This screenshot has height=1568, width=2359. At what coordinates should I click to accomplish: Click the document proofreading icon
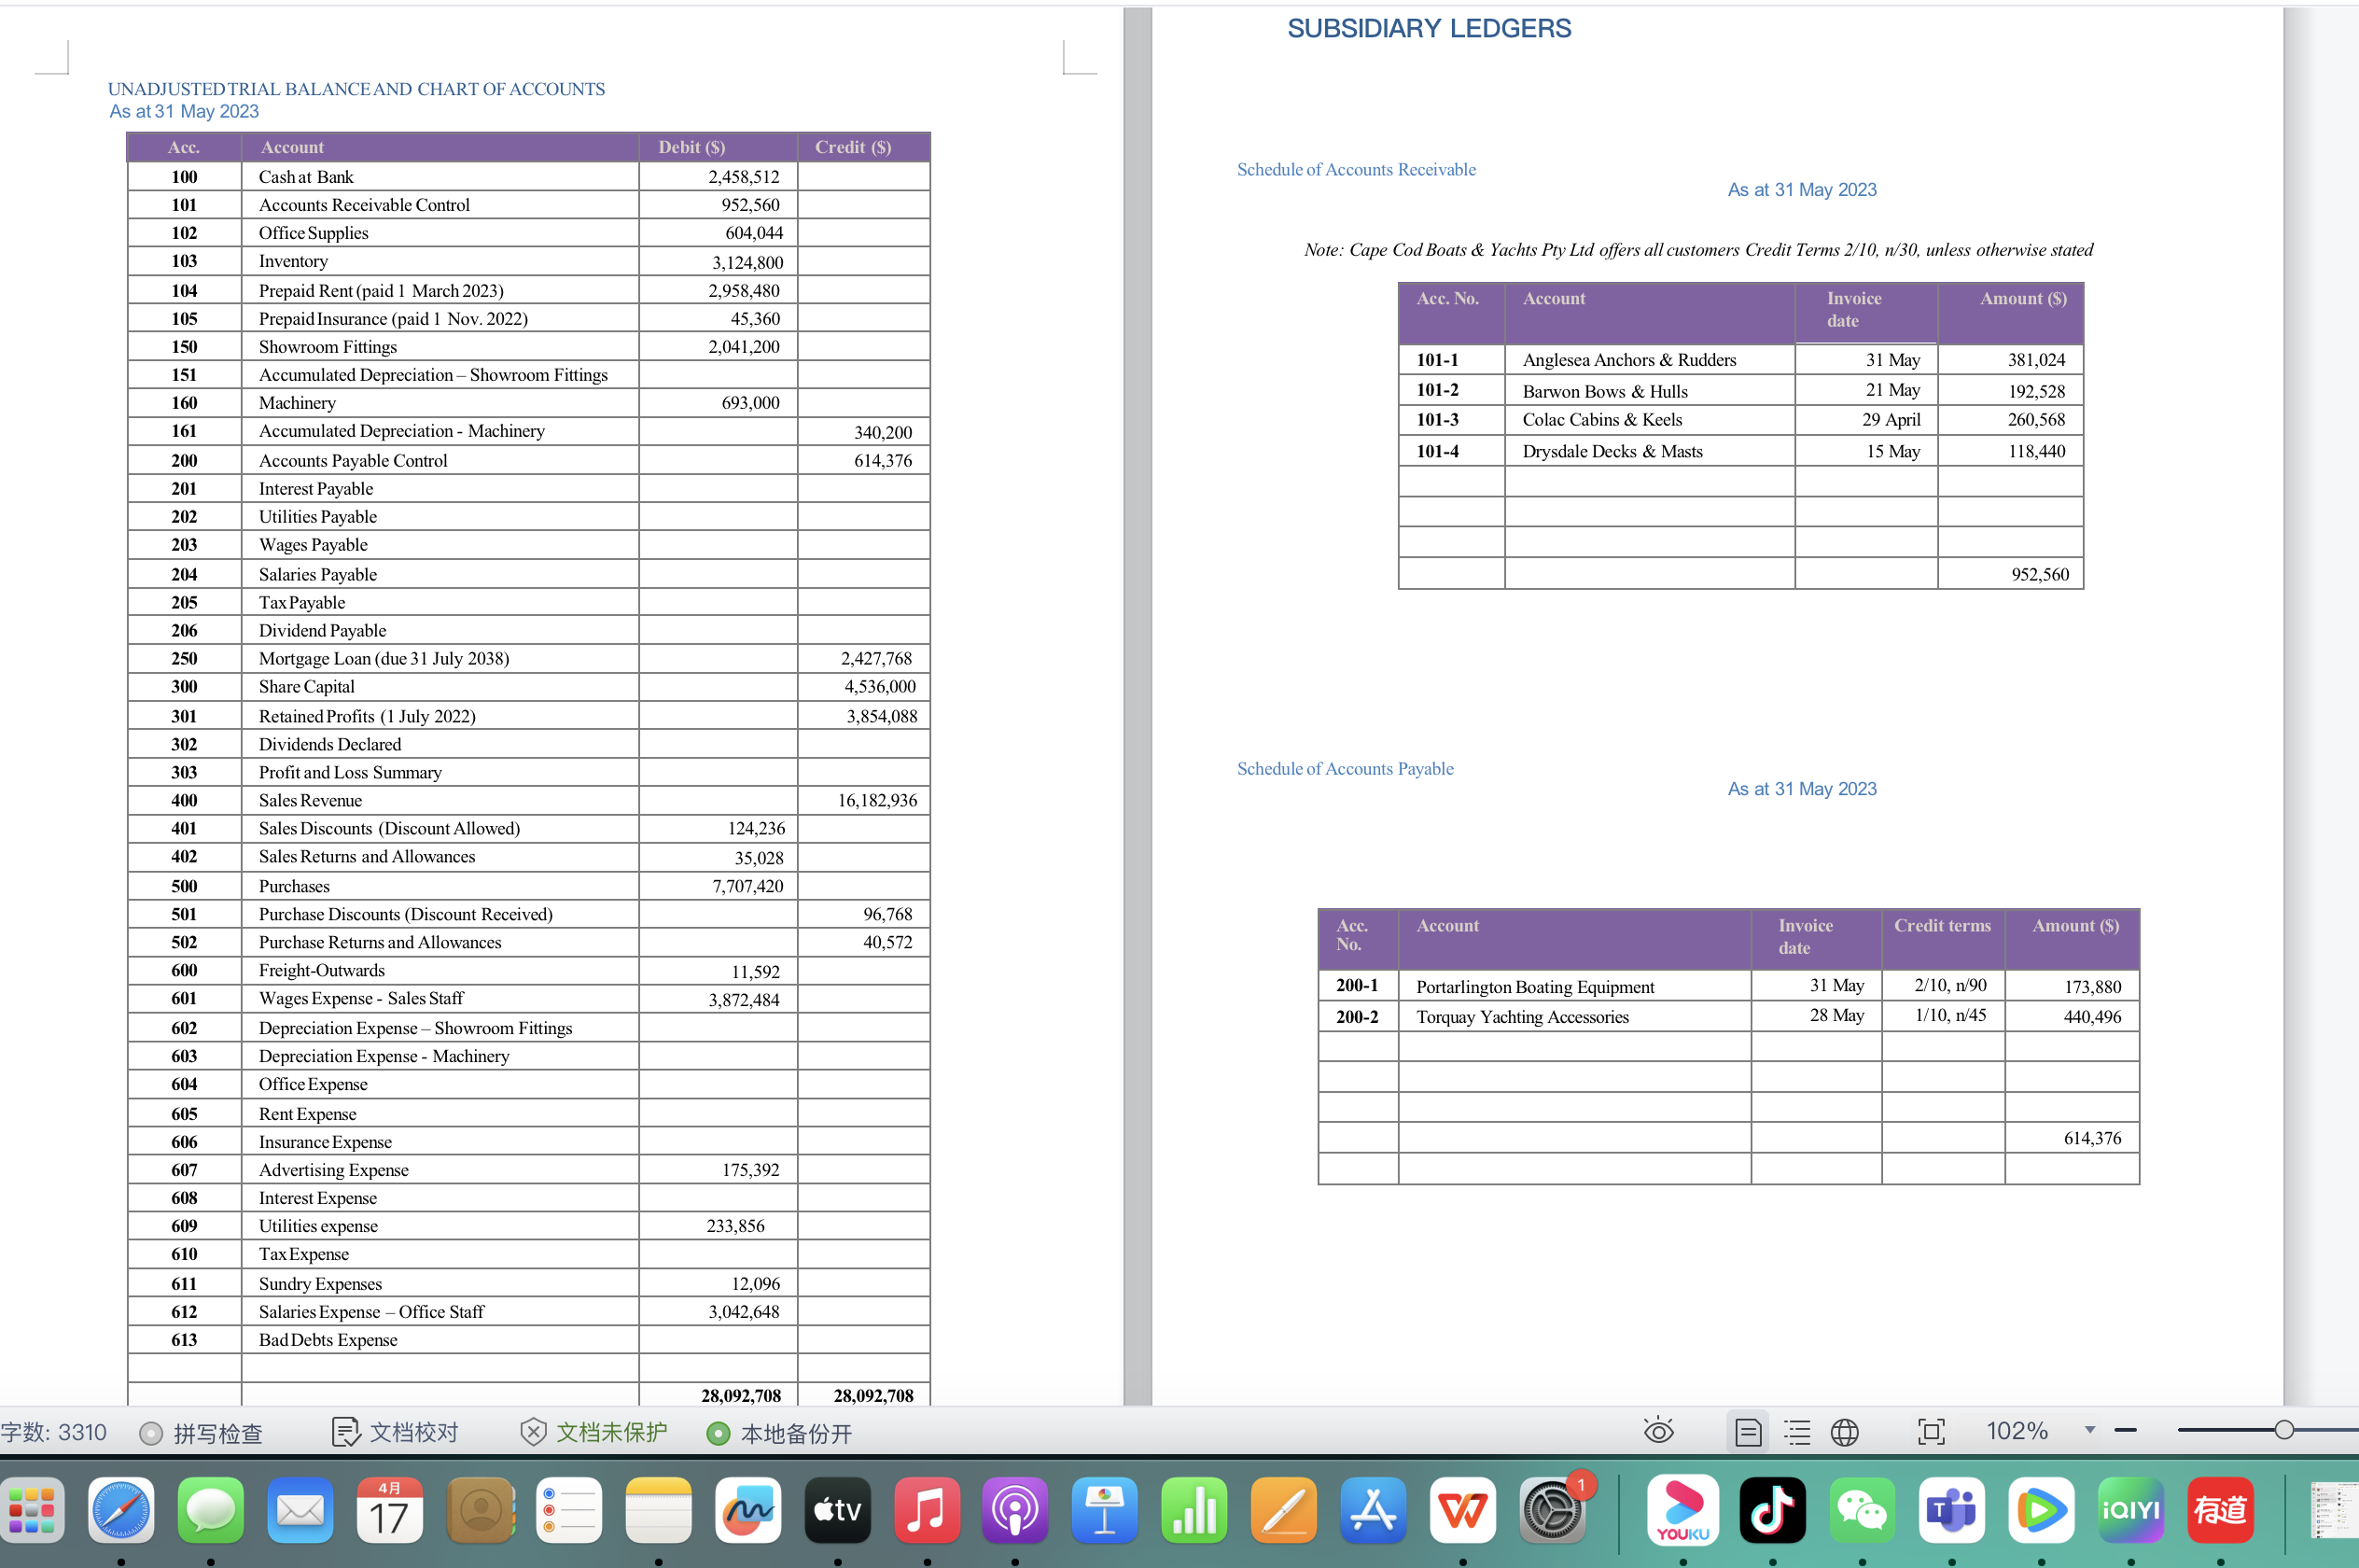pos(346,1432)
